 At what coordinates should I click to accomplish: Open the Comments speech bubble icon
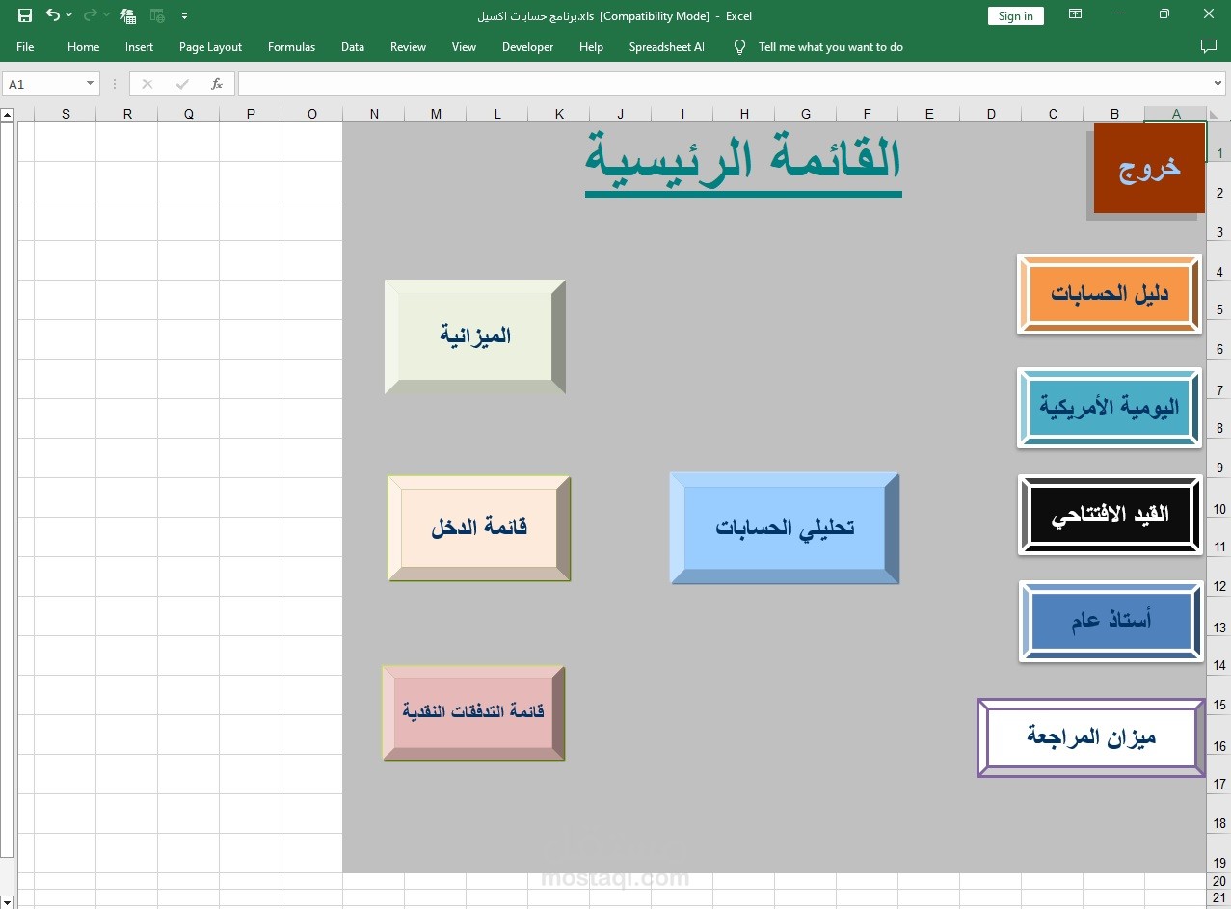click(x=1208, y=46)
